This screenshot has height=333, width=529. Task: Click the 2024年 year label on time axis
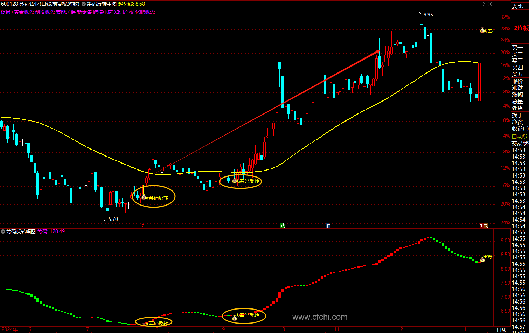pyautogui.click(x=9, y=329)
